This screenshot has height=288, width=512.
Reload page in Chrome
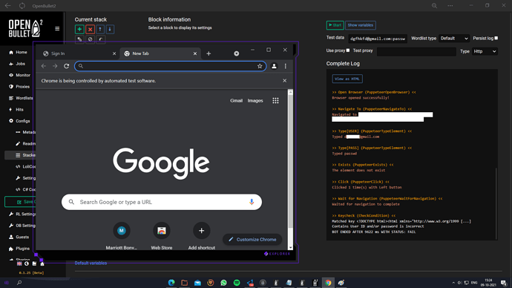pyautogui.click(x=66, y=66)
